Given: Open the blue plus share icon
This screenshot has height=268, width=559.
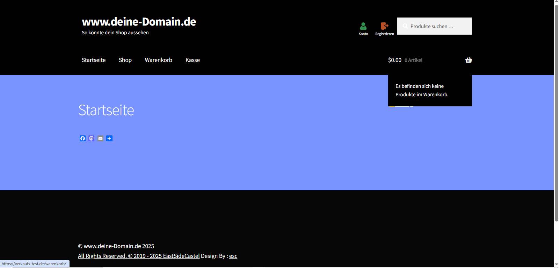Looking at the screenshot, I should 109,139.
